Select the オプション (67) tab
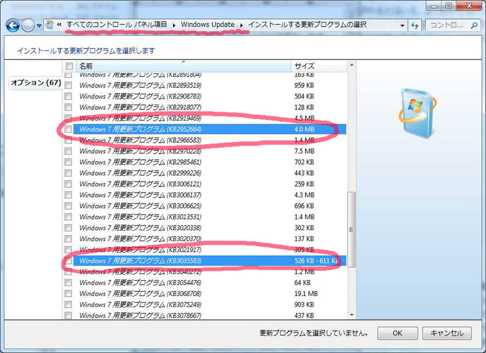 (x=35, y=83)
